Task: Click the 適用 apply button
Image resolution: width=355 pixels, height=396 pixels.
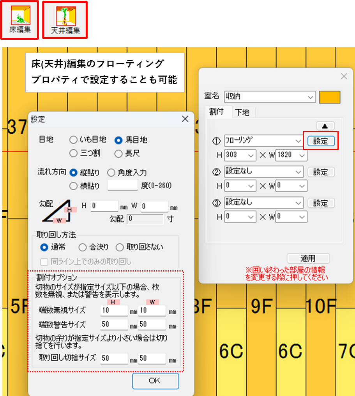Action: 308,258
